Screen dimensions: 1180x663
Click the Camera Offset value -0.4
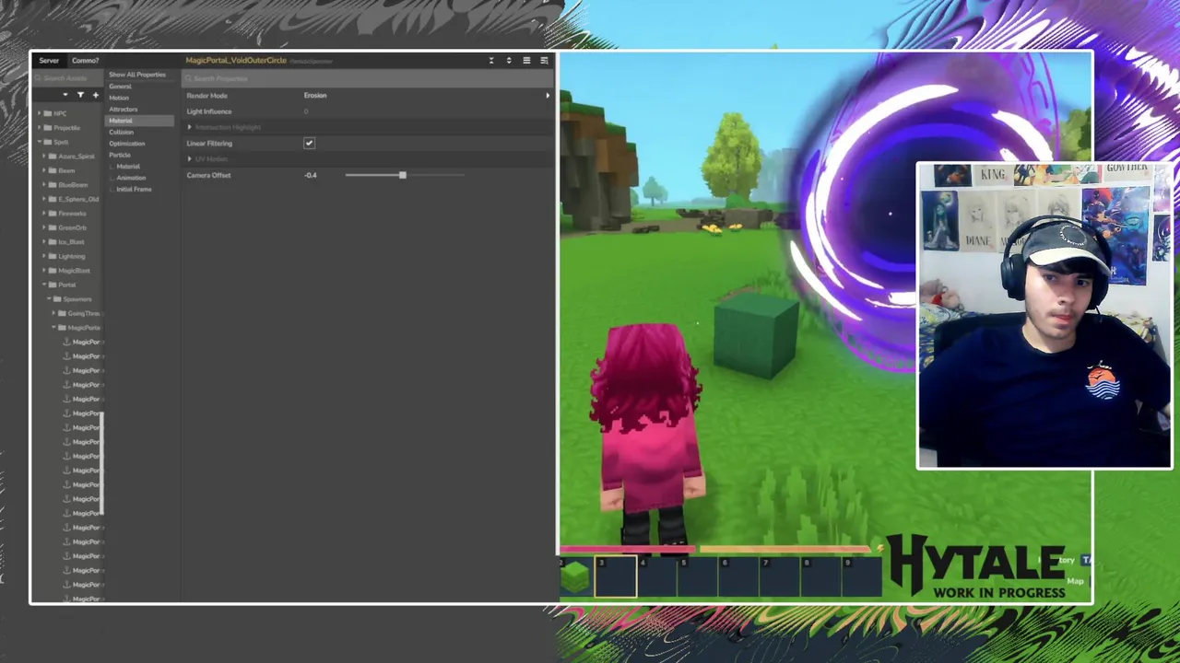point(311,175)
